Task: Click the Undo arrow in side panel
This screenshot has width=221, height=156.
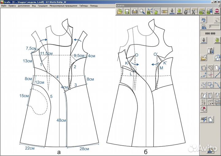Action: tap(204, 20)
